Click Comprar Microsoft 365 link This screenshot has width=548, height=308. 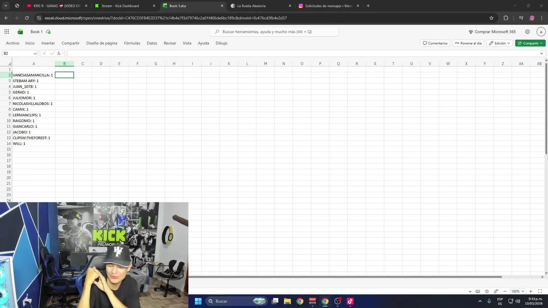492,32
